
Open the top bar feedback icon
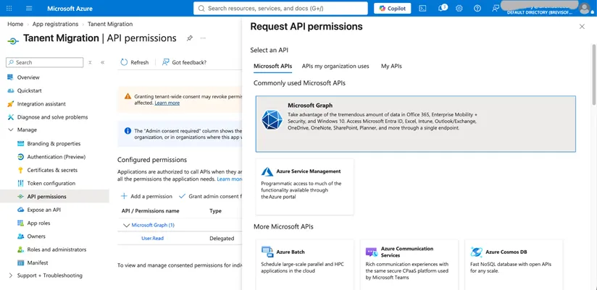point(495,9)
